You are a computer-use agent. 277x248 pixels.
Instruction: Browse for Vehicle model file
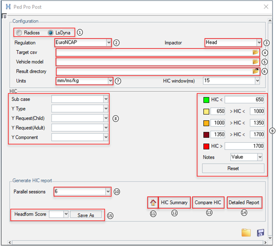click(255, 62)
